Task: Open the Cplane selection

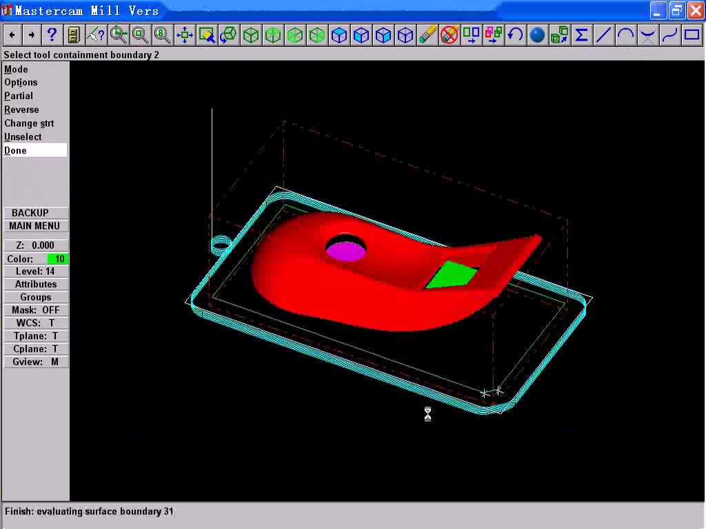Action: 35,349
